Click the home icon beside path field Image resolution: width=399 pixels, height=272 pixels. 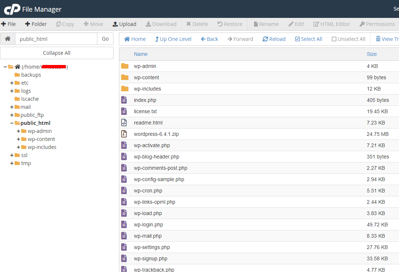pyautogui.click(x=8, y=39)
